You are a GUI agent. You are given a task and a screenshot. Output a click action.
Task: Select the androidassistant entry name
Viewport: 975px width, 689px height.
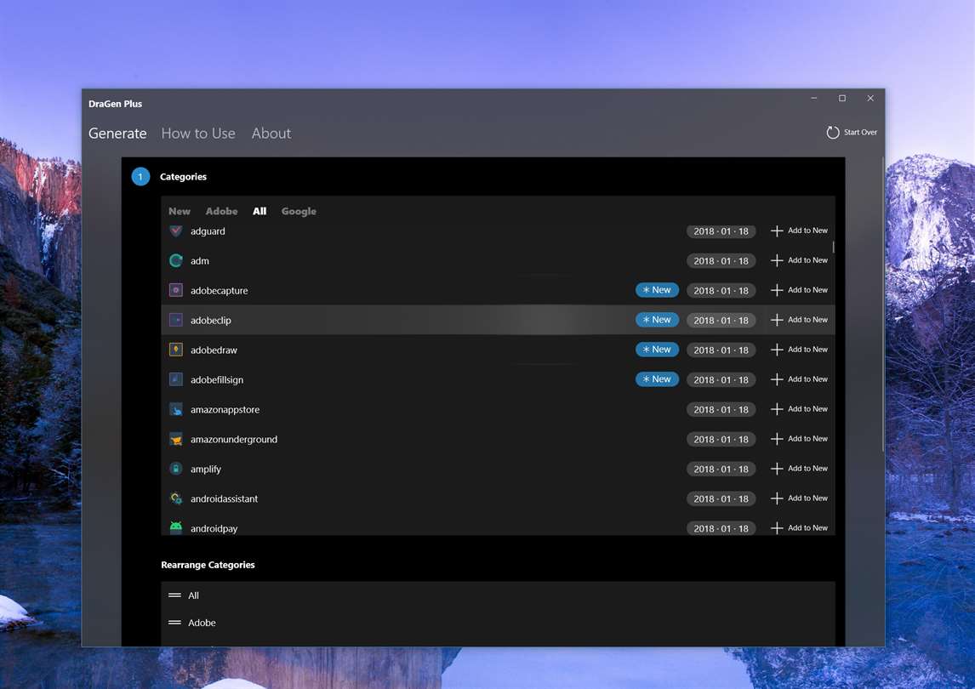pyautogui.click(x=224, y=498)
